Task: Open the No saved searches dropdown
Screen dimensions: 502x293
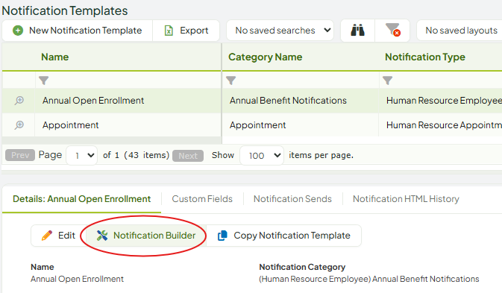Action: (280, 31)
